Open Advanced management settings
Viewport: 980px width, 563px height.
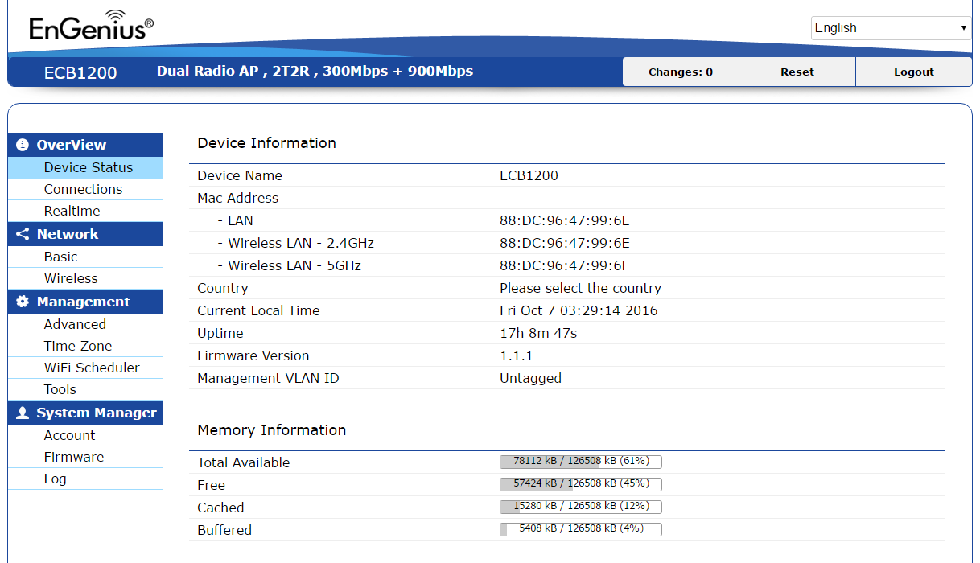click(x=85, y=324)
